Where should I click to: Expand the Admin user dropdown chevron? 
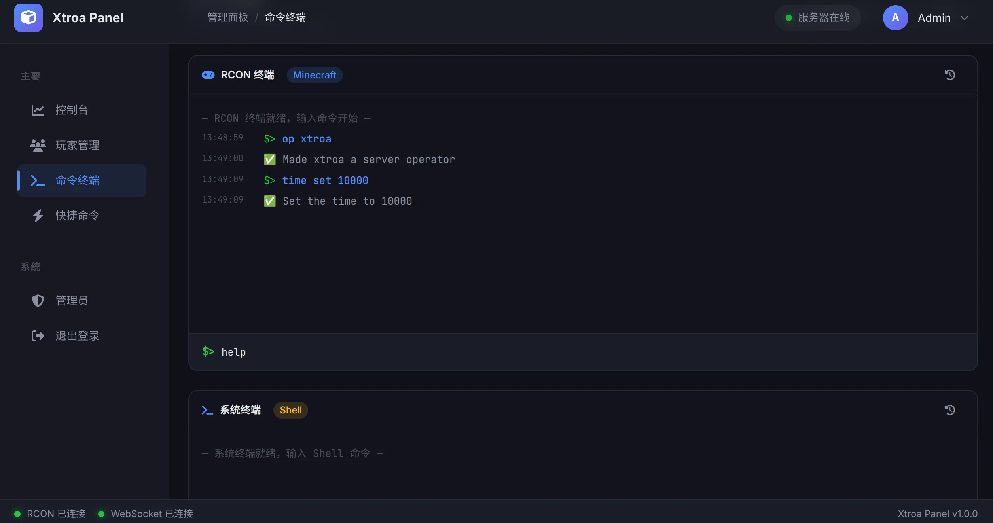click(x=965, y=18)
